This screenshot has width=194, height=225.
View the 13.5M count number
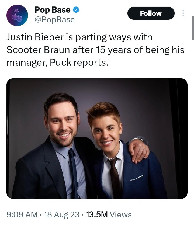click(96, 214)
